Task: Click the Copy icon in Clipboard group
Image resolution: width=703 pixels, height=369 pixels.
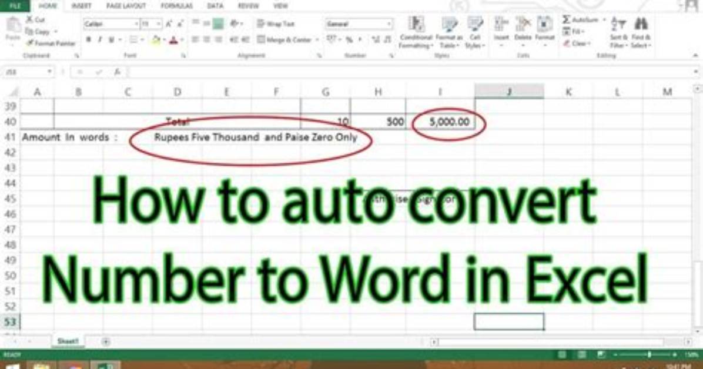Action: (29, 31)
